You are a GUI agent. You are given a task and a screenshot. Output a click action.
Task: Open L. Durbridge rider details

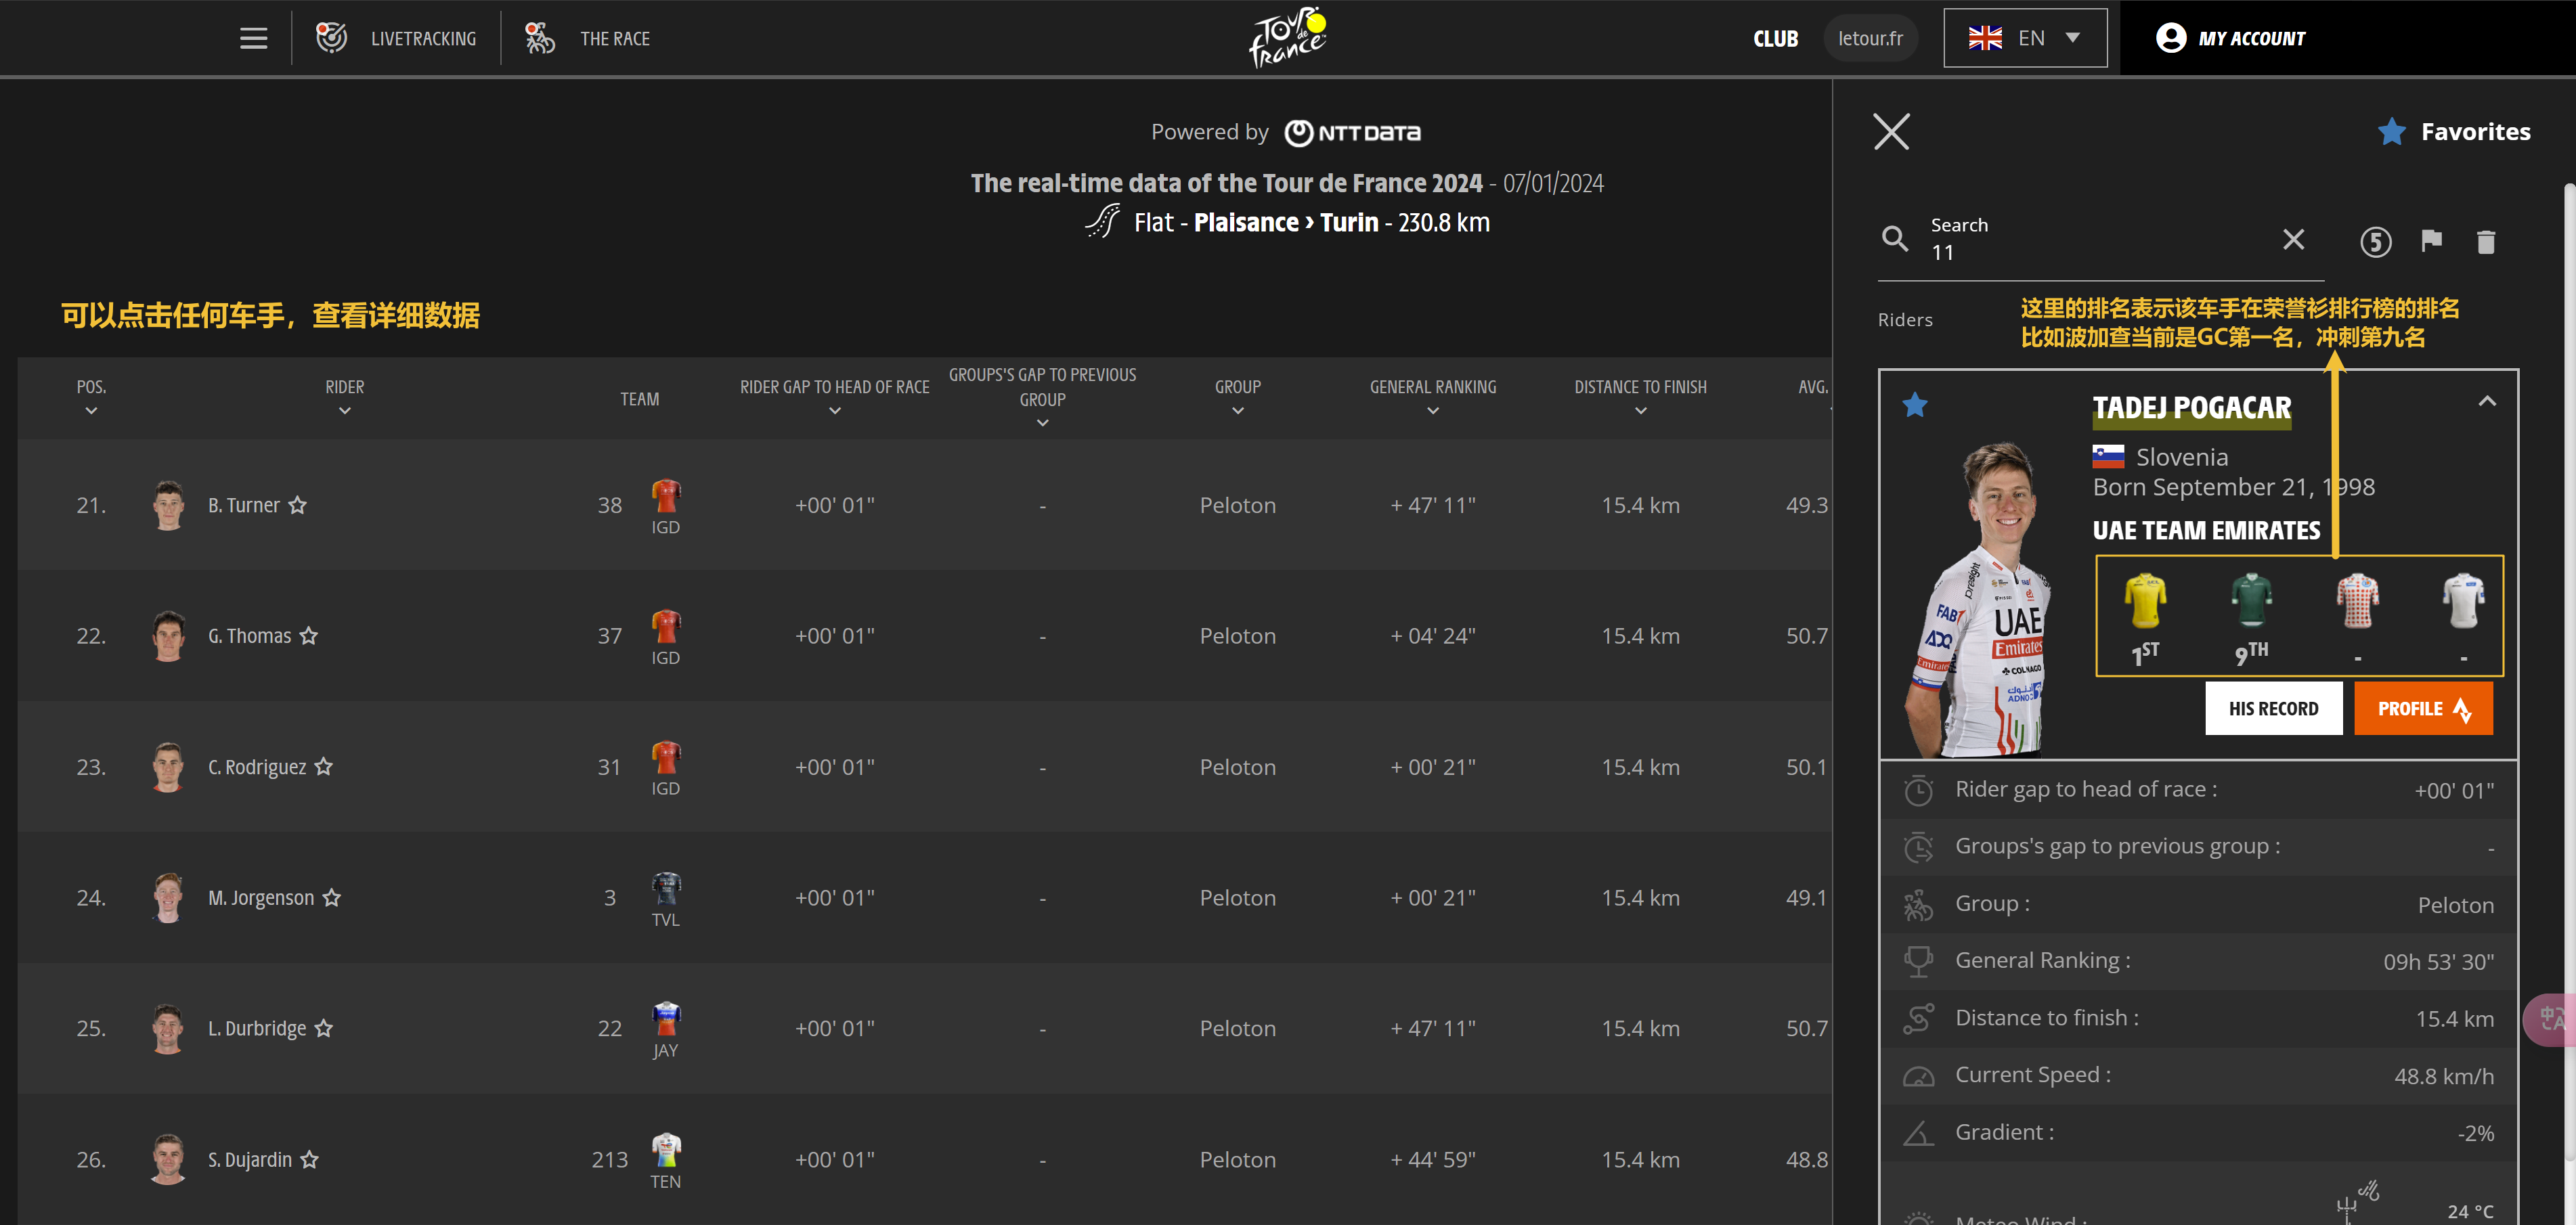256,1028
